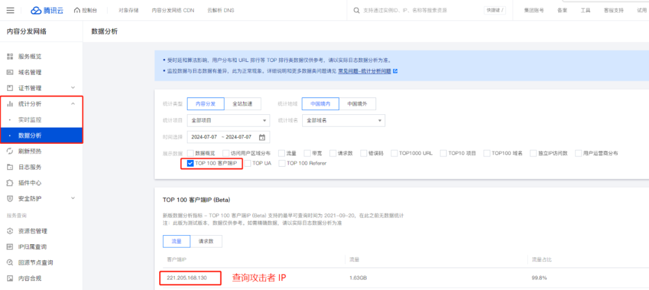Click the 资源包管理 sidebar icon
This screenshot has width=649, height=290.
[x=10, y=231]
